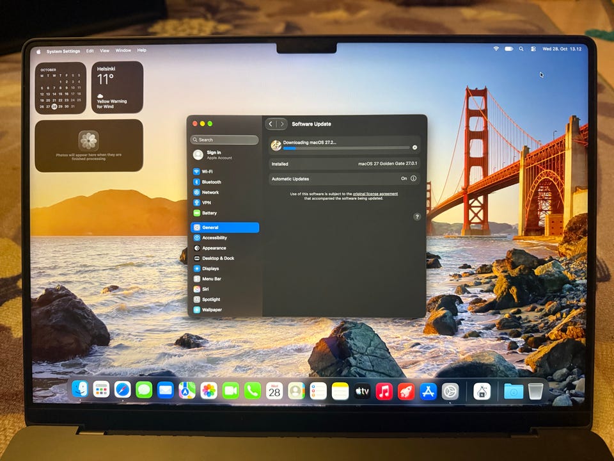Open the Software Update help button
614x461 pixels.
click(x=417, y=217)
